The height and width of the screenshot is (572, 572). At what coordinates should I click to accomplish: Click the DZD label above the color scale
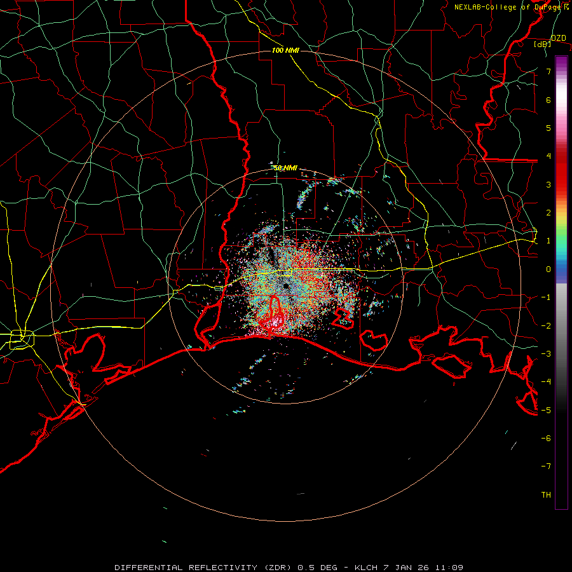click(558, 38)
